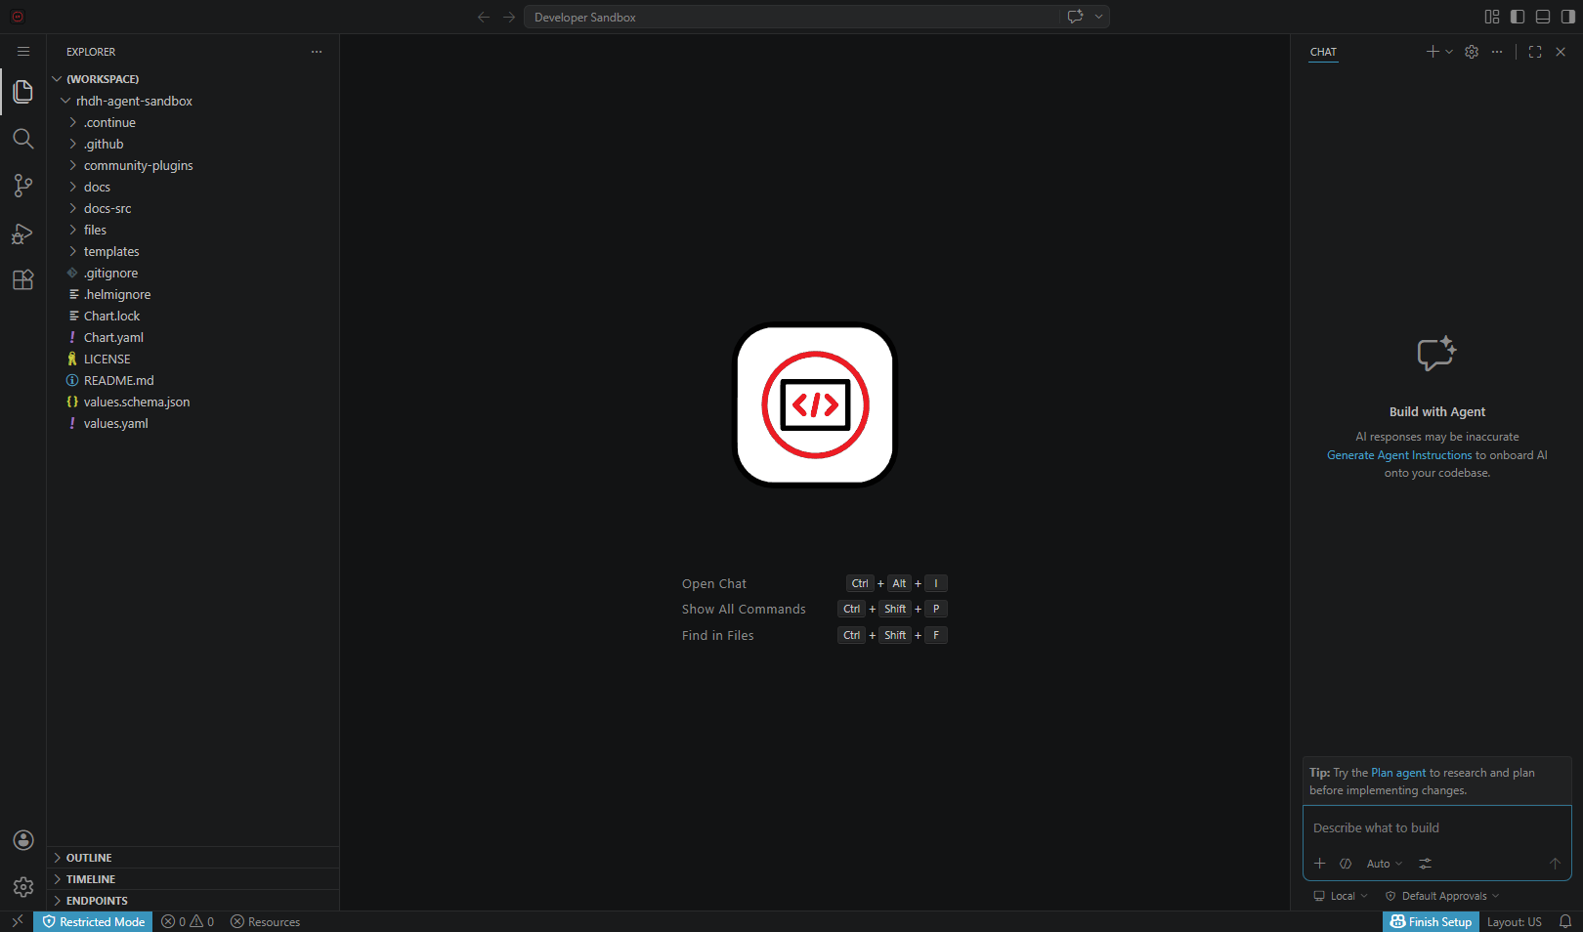Open the Run and Debug view

23,233
